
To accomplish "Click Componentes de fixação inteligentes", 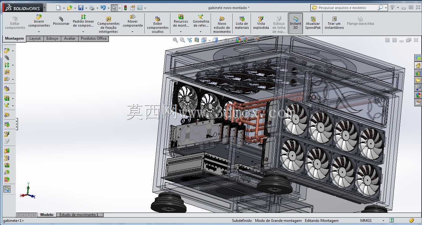I will 108,25.
